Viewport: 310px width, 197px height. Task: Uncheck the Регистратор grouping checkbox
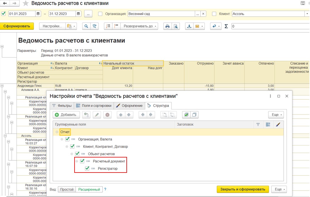click(87, 168)
